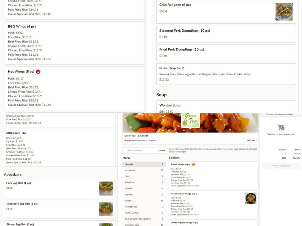
Task: Open the Vegetable Egg Roll photo
Action: coord(106,209)
